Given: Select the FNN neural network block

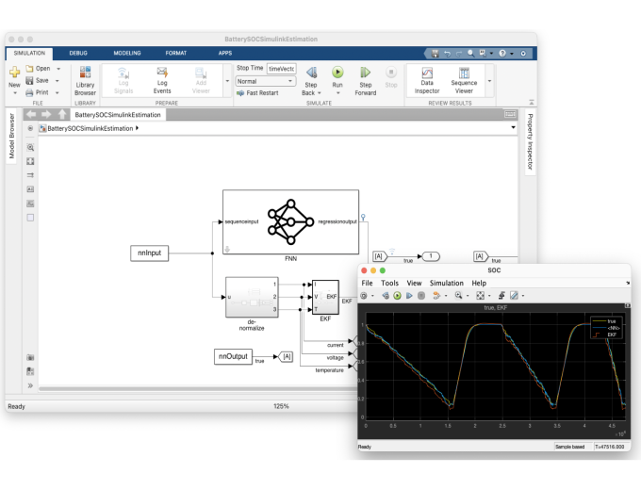Looking at the screenshot, I should [x=290, y=221].
